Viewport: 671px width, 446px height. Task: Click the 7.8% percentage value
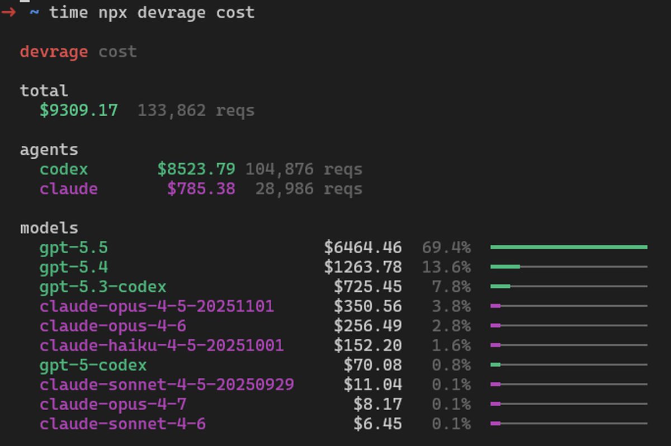coord(451,287)
